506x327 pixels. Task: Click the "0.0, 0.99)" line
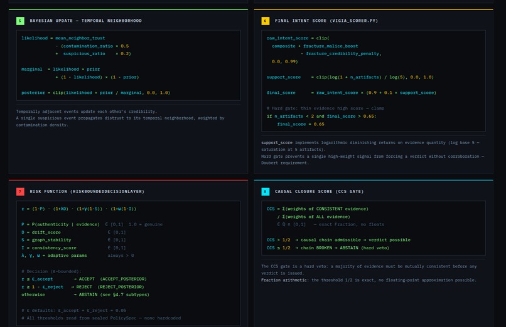(284, 61)
